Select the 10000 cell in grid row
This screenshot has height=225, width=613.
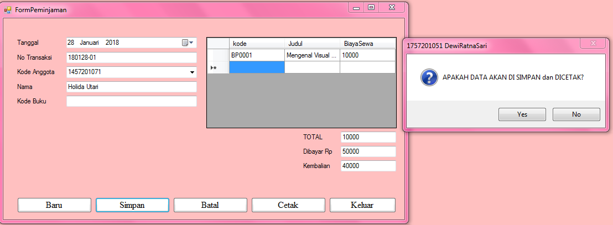[367, 55]
